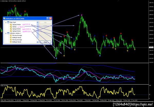This screenshot has height=107, width=154.
Task: Collapse the Indicator window 1 node
Action: 6,33
